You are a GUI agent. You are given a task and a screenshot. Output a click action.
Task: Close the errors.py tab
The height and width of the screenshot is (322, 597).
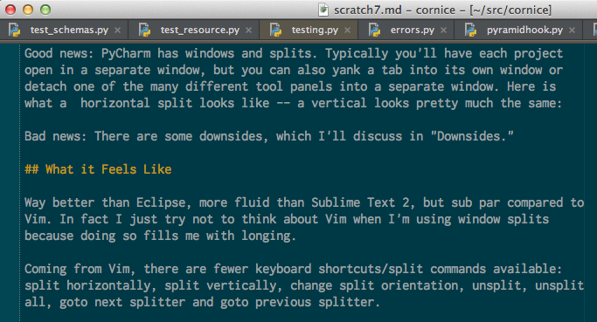[x=443, y=30]
